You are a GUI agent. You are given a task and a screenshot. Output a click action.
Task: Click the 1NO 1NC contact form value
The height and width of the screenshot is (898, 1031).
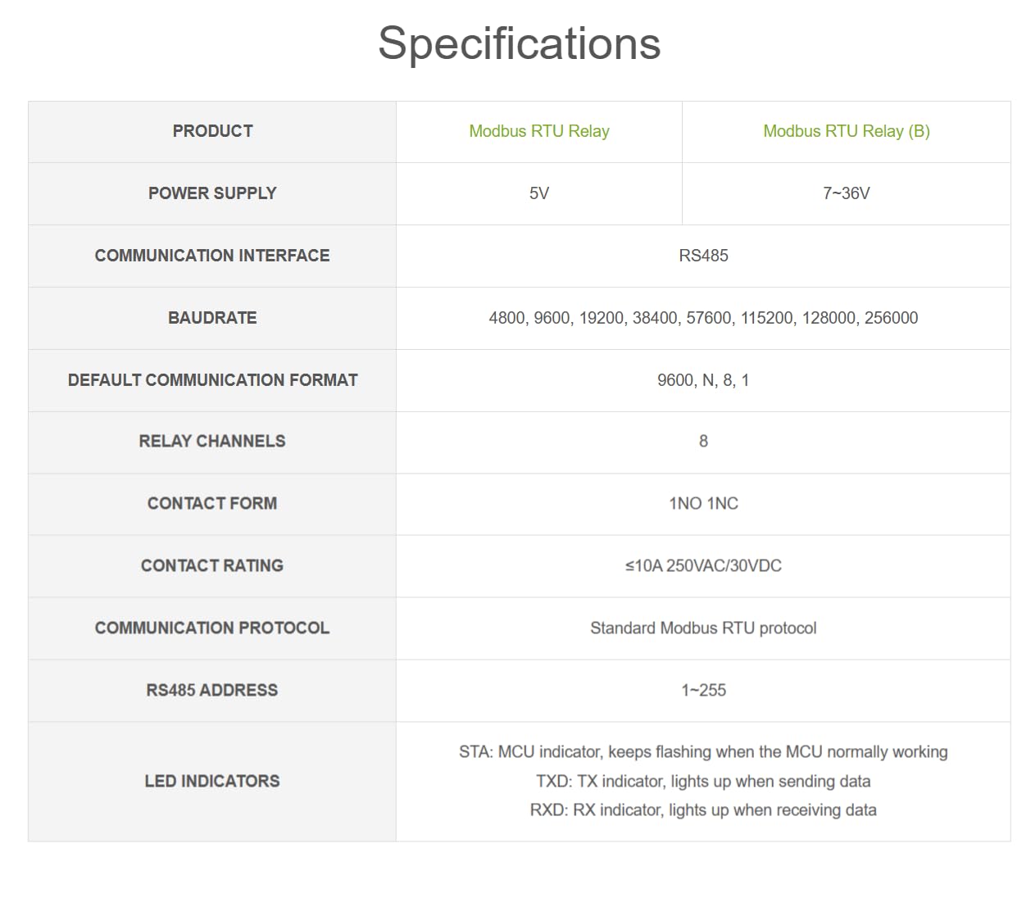tap(703, 503)
